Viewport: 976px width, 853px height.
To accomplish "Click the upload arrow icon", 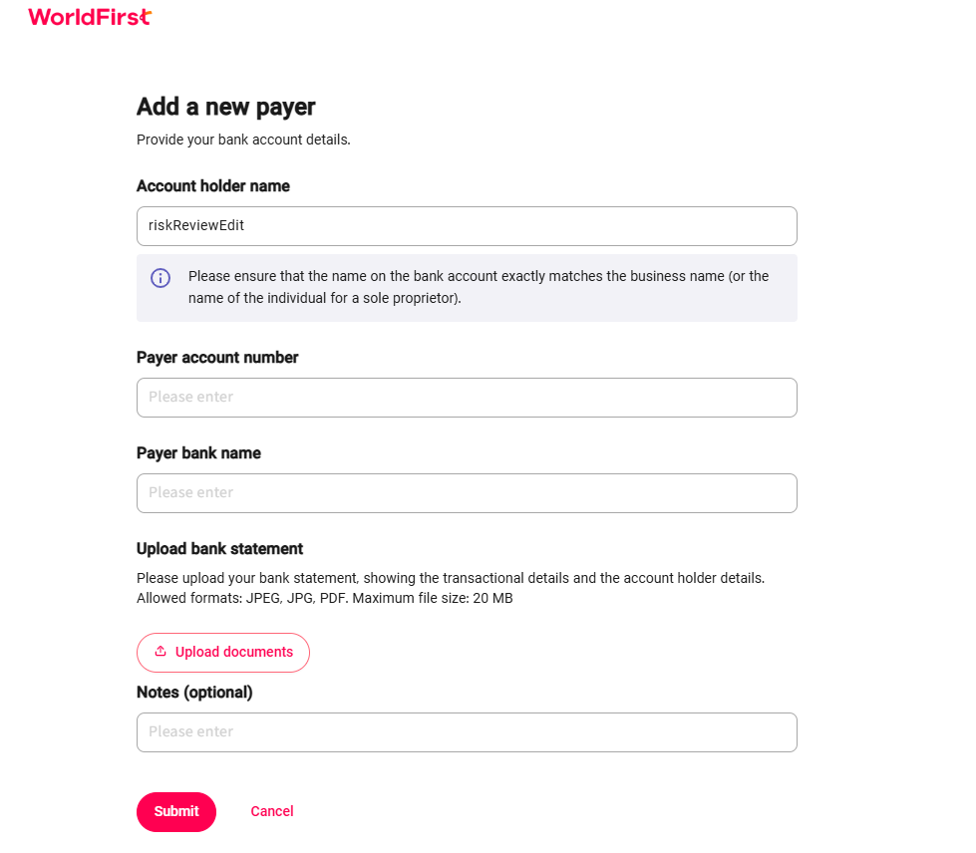I will pos(161,651).
